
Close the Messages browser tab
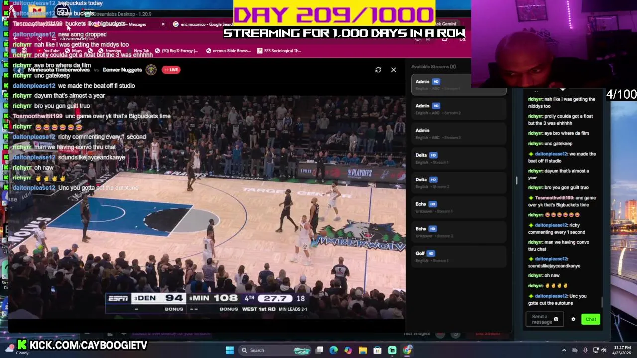point(163,24)
